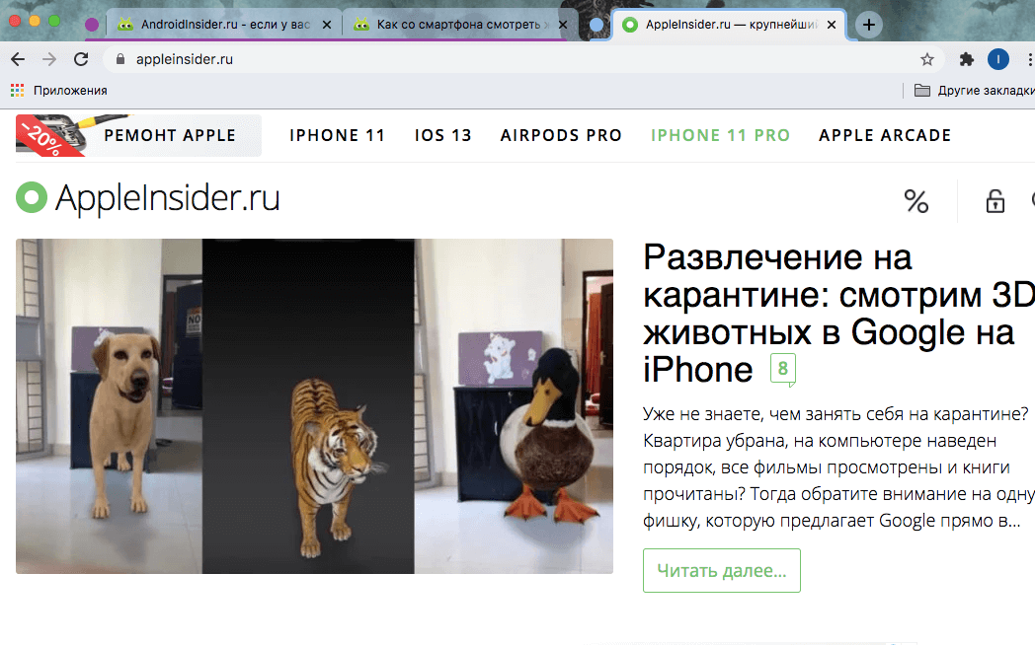Click the Приложения apps grid icon
The height and width of the screenshot is (645, 1035).
pyautogui.click(x=17, y=91)
